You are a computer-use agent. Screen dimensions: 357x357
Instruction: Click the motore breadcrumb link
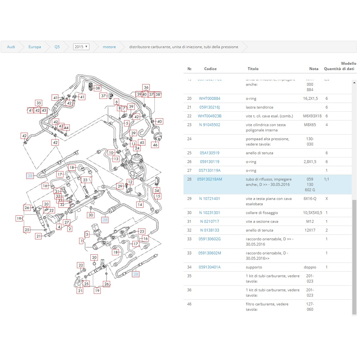(x=109, y=47)
